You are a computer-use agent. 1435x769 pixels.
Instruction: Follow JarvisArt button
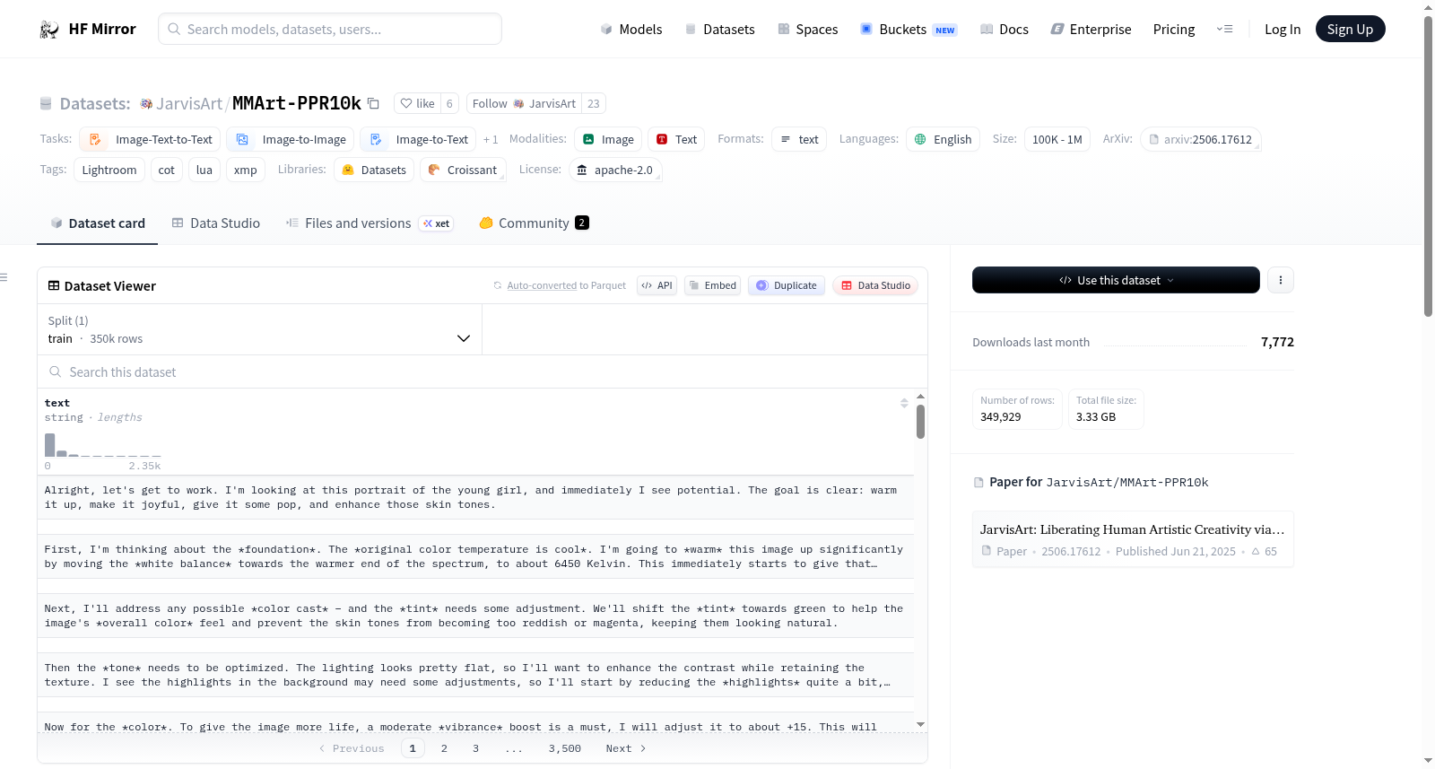(524, 103)
